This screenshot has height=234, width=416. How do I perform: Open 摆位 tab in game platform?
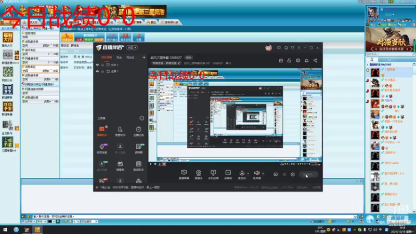point(151,22)
